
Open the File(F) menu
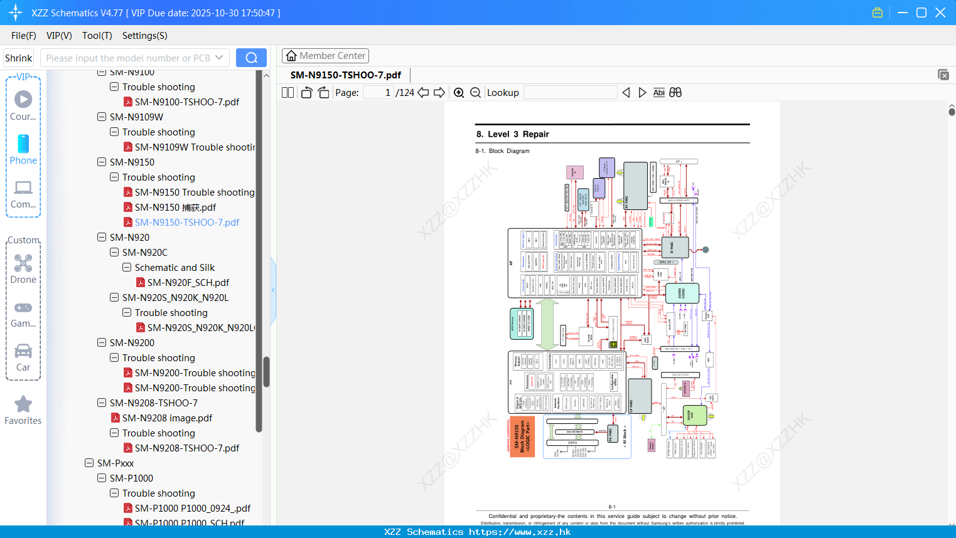click(x=24, y=36)
